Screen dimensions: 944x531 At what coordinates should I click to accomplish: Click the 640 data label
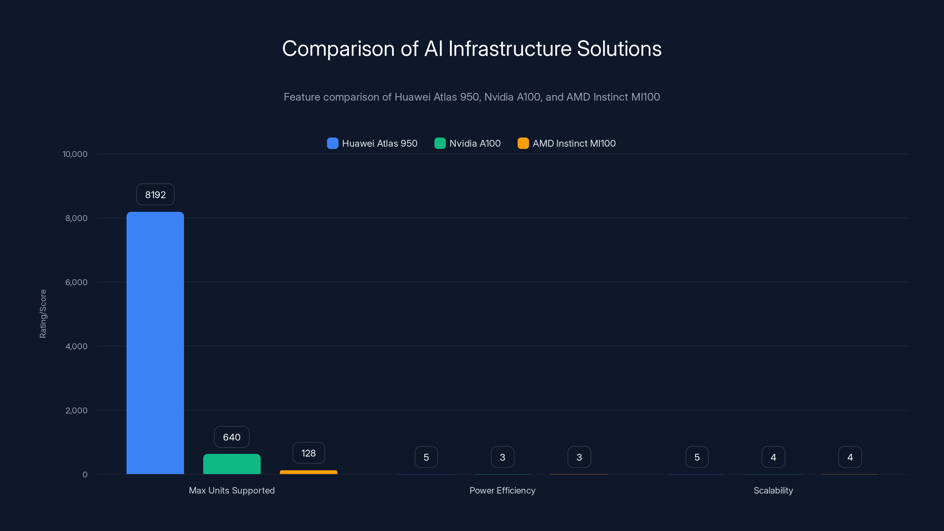click(x=232, y=437)
